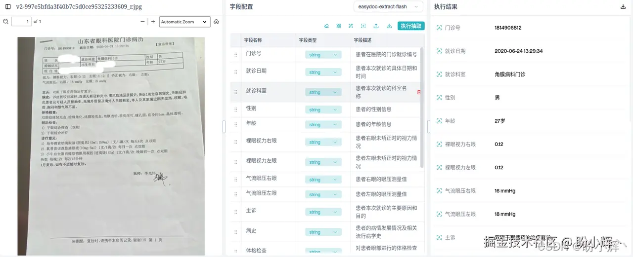Click the page number input box

(21, 22)
